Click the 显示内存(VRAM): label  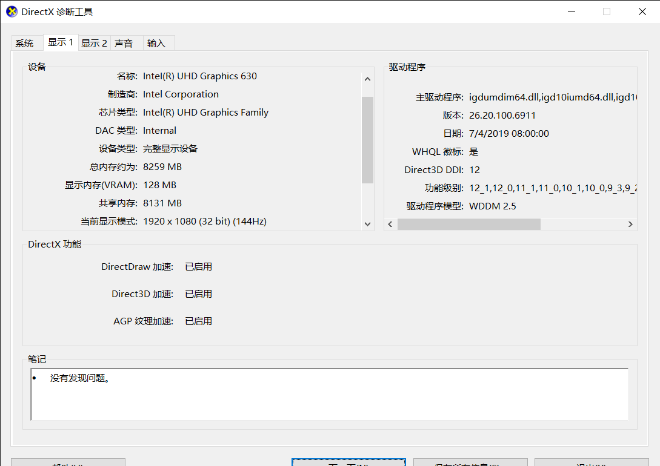[x=101, y=185]
